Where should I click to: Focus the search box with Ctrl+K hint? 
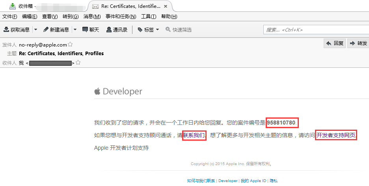point(316,30)
